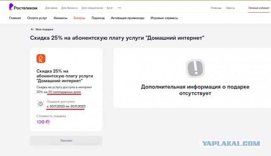The height and width of the screenshot is (156, 271).
Task: Open the Для бизнеса section
Action: [x=69, y=8]
